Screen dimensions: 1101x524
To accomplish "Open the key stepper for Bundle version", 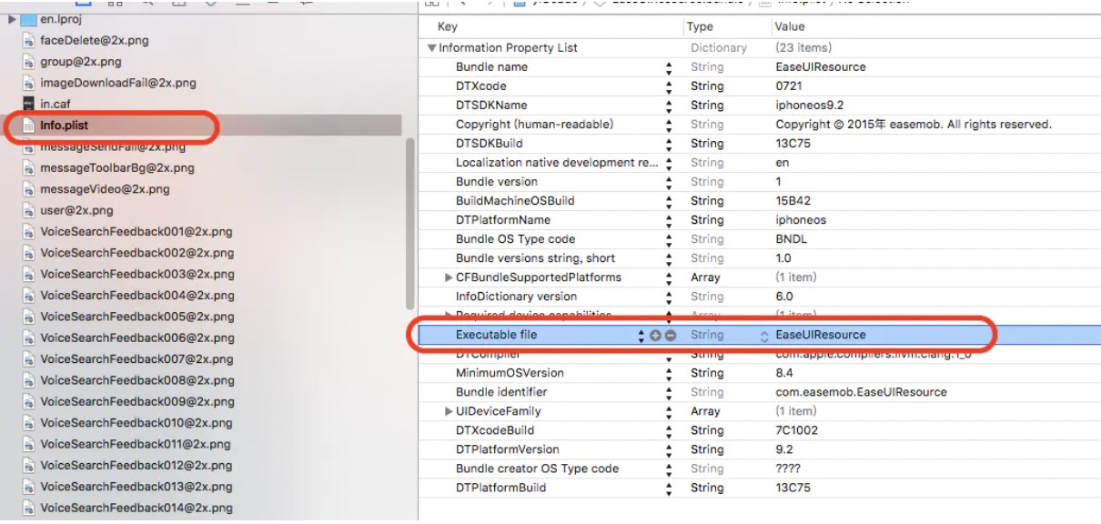I will 669,182.
